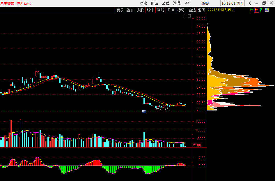Select the blue-green arrow chip icon
Viewport: 275px width, 181px height.
(x=261, y=10)
